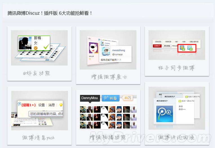Click the 腾讯微博用户 label on front comment card
Image resolution: width=215 pixels, height=148 pixels.
[162, 101]
